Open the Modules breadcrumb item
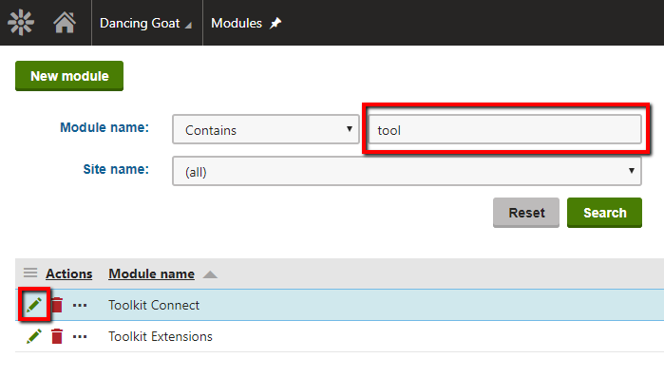 pos(237,23)
